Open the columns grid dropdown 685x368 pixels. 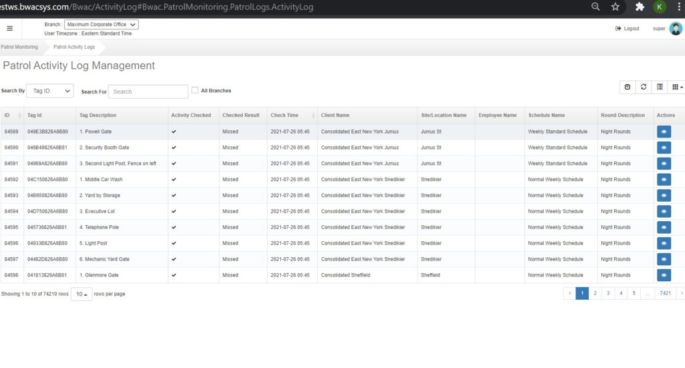click(x=676, y=87)
